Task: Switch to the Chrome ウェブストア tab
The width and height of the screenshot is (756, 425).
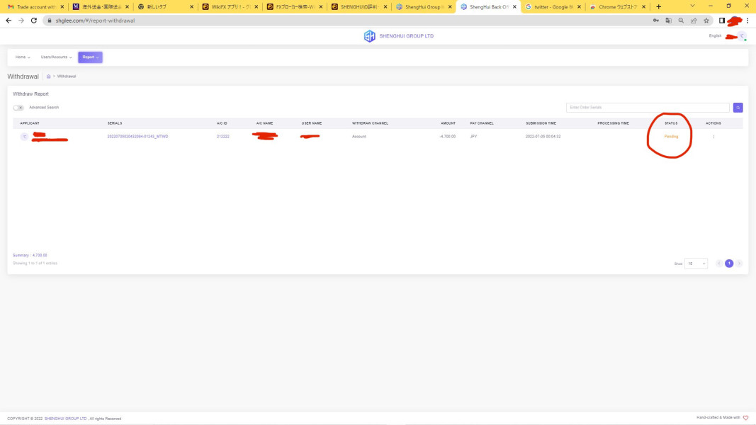Action: [x=618, y=7]
